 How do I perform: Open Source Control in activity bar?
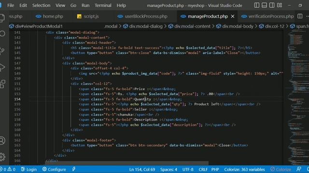point(2,50)
